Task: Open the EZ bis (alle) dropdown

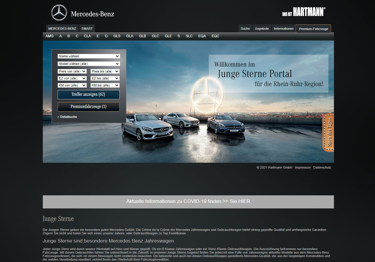Action: click(105, 78)
